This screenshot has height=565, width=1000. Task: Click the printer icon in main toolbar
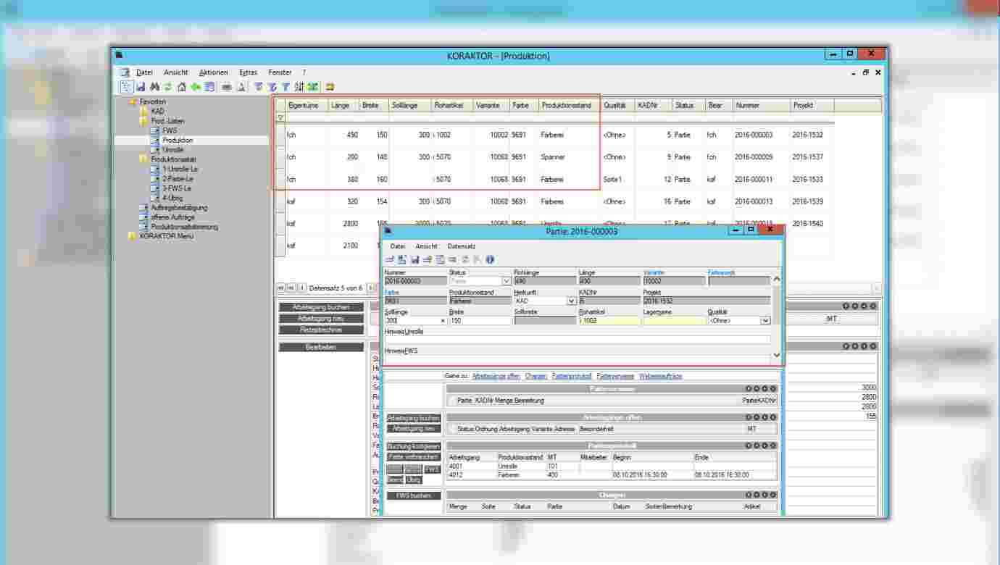tap(226, 87)
